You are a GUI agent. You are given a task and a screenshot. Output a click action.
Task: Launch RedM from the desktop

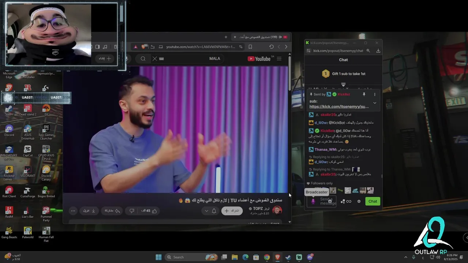tap(9, 212)
